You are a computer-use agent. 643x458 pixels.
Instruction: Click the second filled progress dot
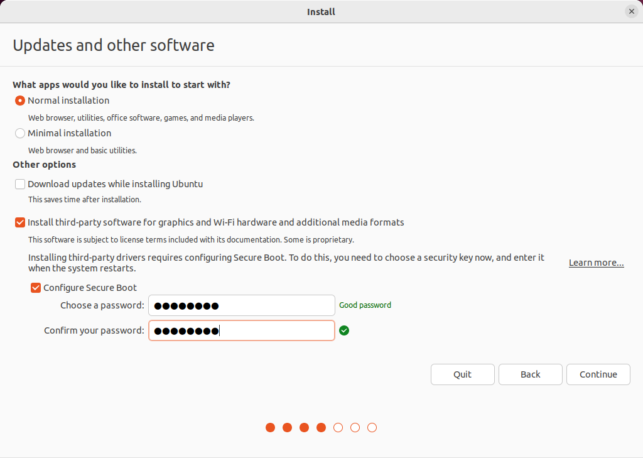pos(288,428)
